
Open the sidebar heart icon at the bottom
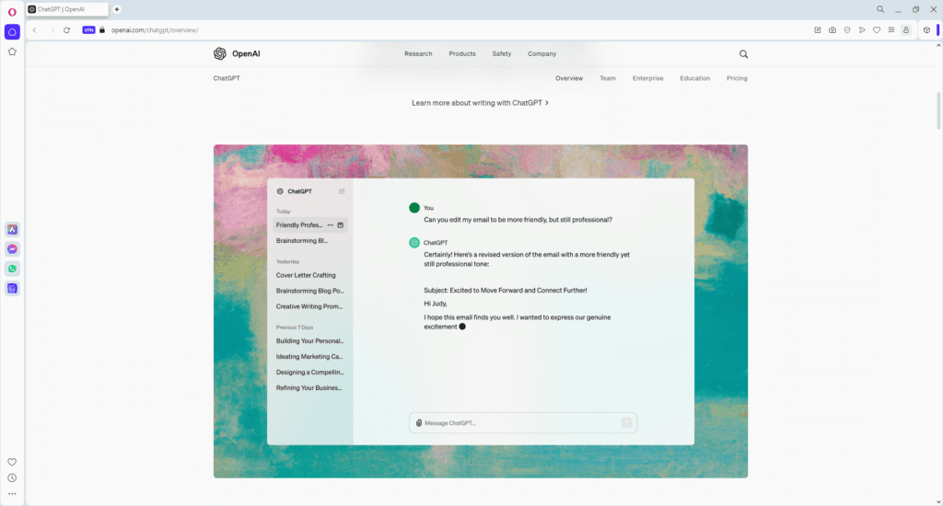[12, 462]
